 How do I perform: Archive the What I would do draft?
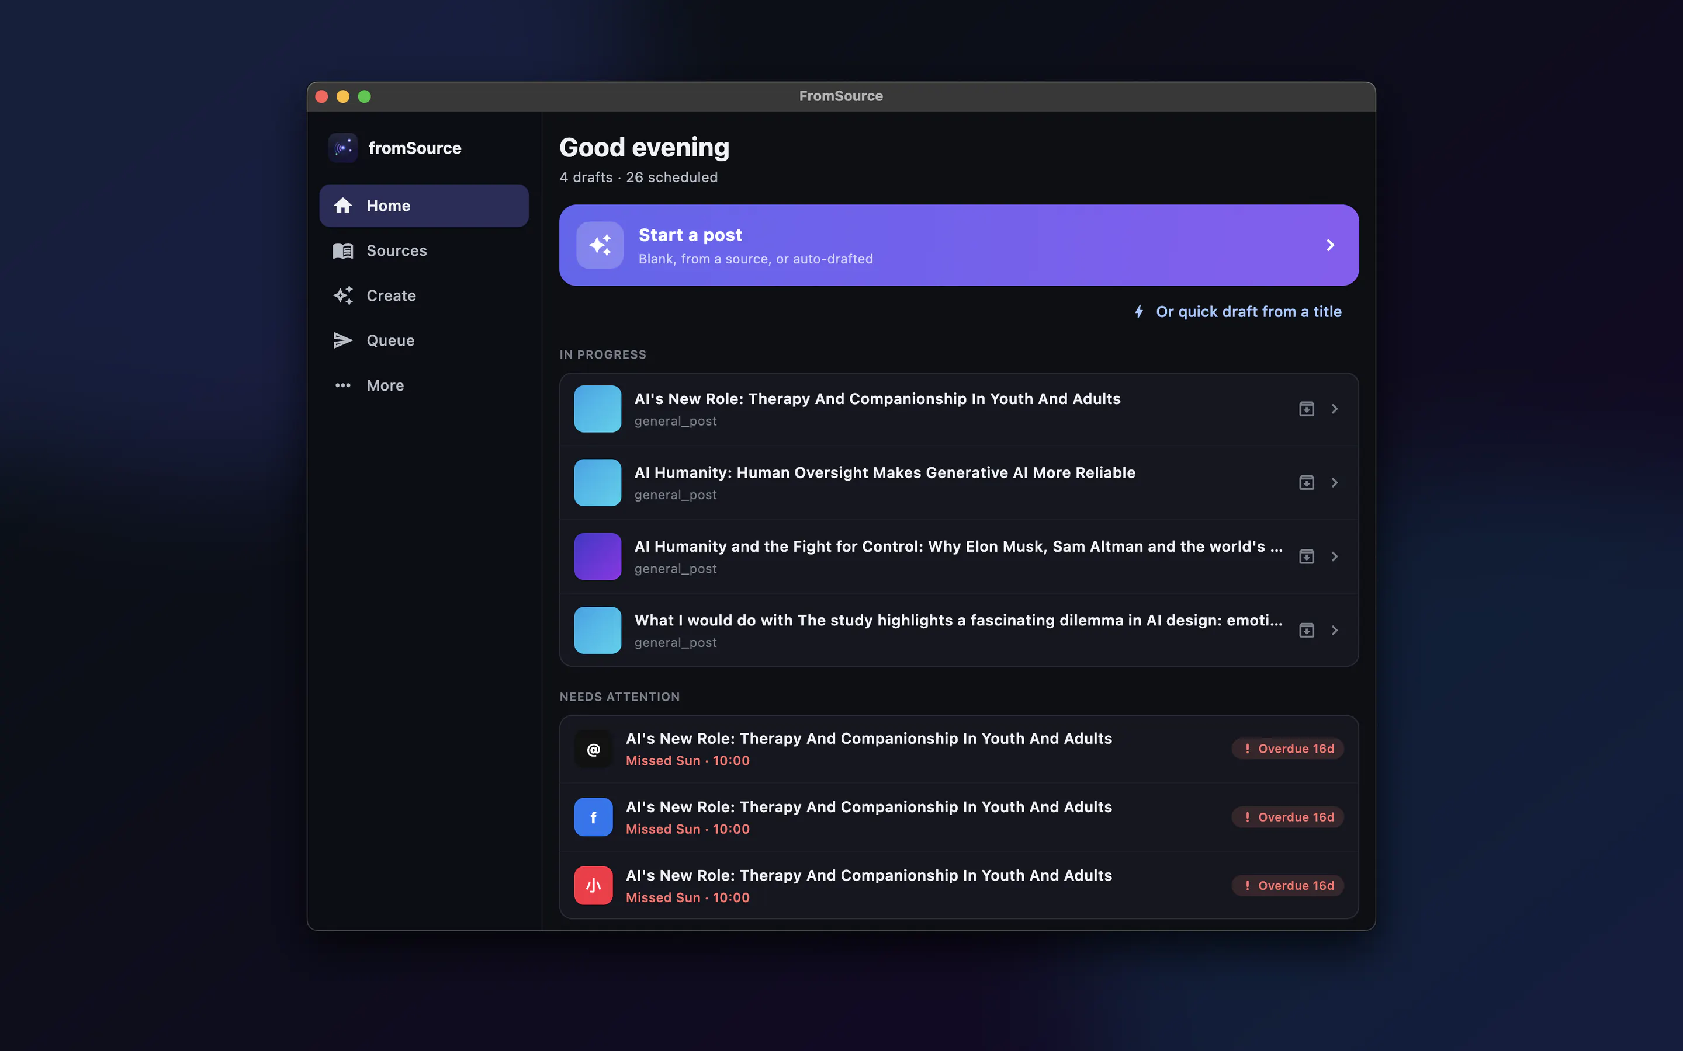coord(1307,630)
